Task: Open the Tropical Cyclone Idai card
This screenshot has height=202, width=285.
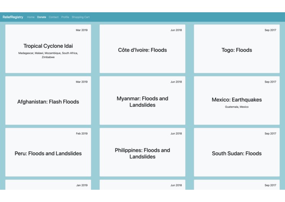Action: pyautogui.click(x=48, y=49)
